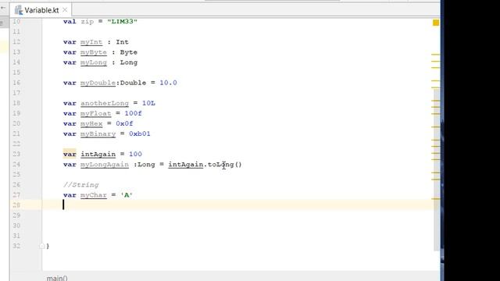The image size is (500, 281).
Task: Click the myByte variable name
Action: coord(94,52)
